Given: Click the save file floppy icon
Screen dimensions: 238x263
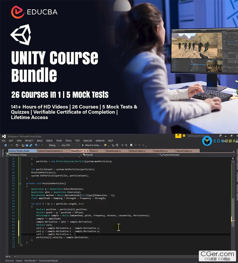Looking at the screenshot, I should coord(27,145).
